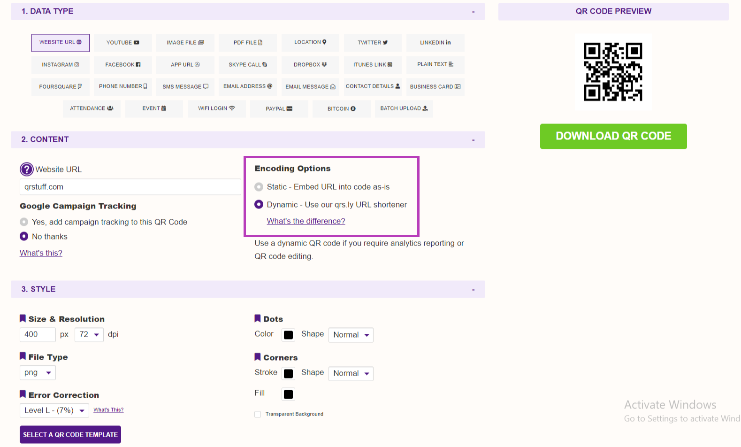This screenshot has height=447, width=741.
Task: Open the What's this campaign tracking link
Action: click(41, 253)
